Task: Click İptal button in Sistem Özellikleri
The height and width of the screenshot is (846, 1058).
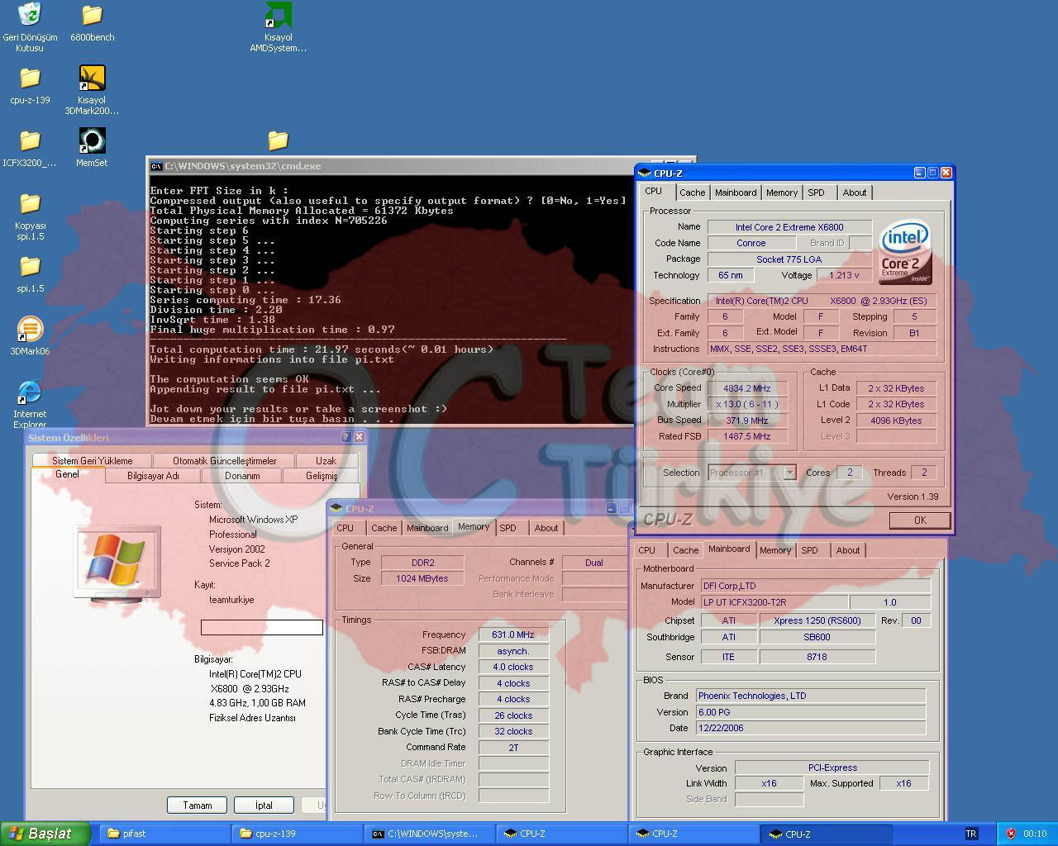Action: point(264,806)
